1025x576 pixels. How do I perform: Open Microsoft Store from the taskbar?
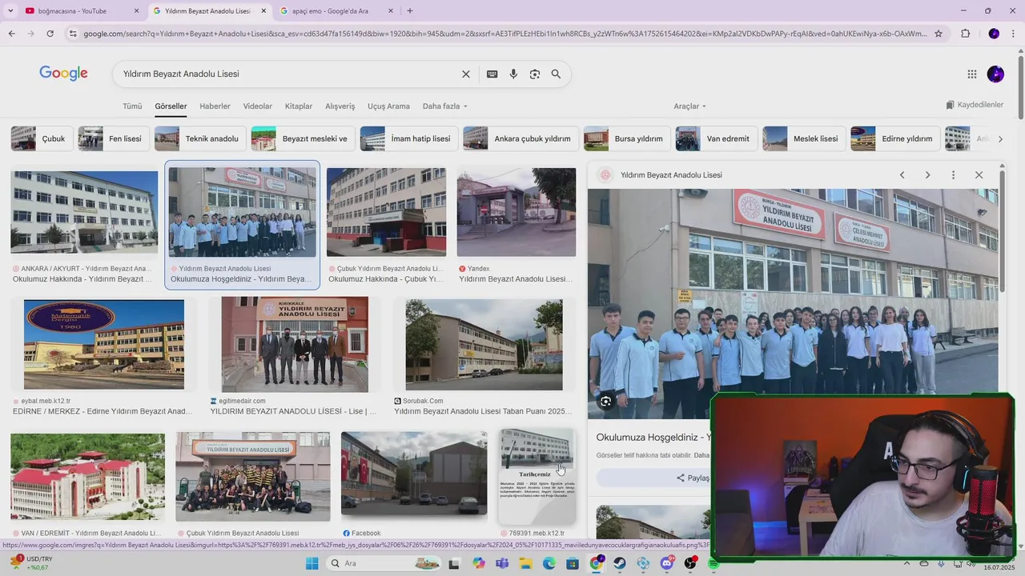tap(573, 563)
